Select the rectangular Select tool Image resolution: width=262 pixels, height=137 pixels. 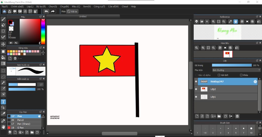tap(3, 71)
